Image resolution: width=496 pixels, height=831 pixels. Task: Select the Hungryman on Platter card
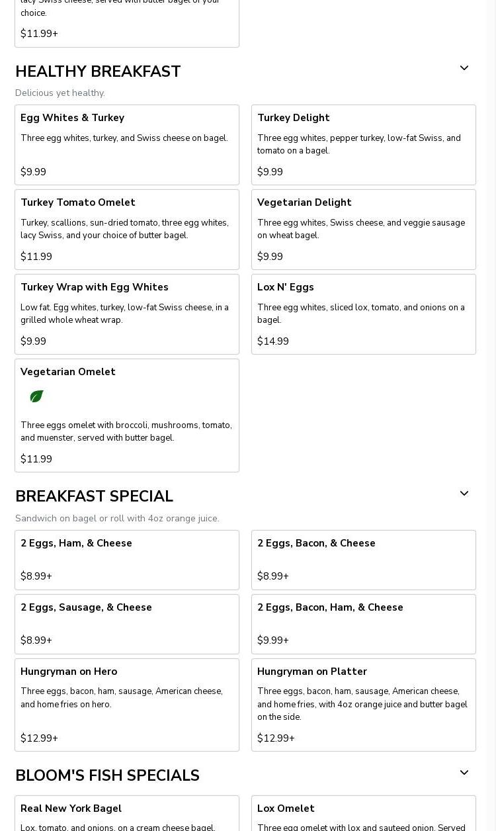tap(363, 705)
